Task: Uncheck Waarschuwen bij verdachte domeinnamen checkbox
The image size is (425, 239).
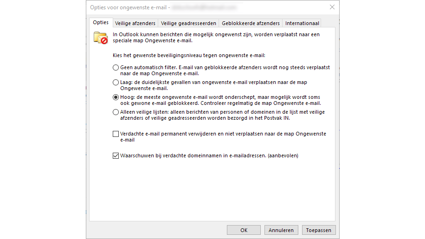Action: coord(116,156)
